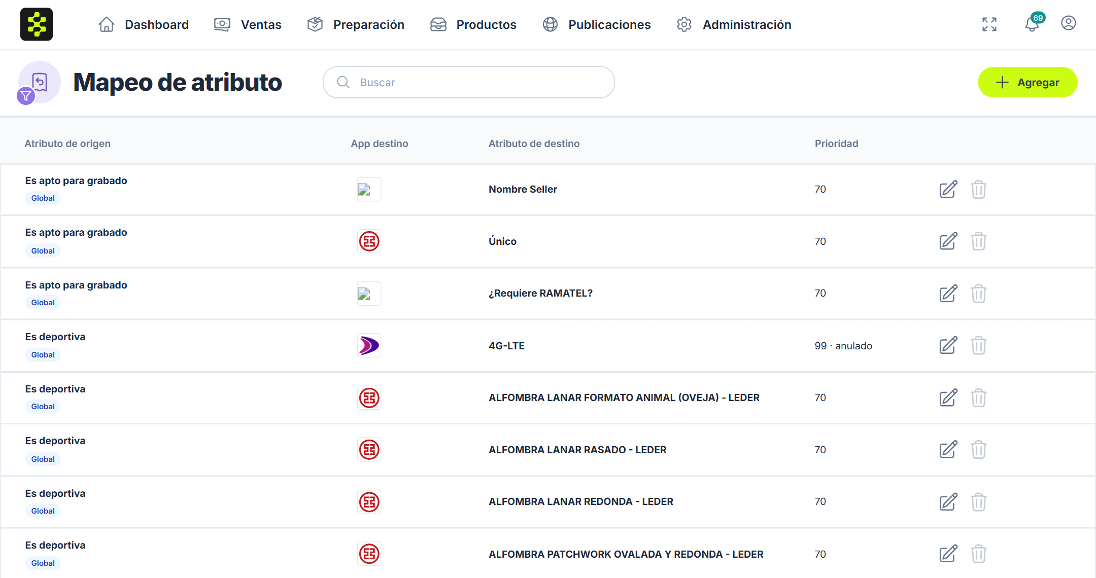Viewport: 1096px width, 578px height.
Task: Open the Administración menu
Action: click(734, 24)
